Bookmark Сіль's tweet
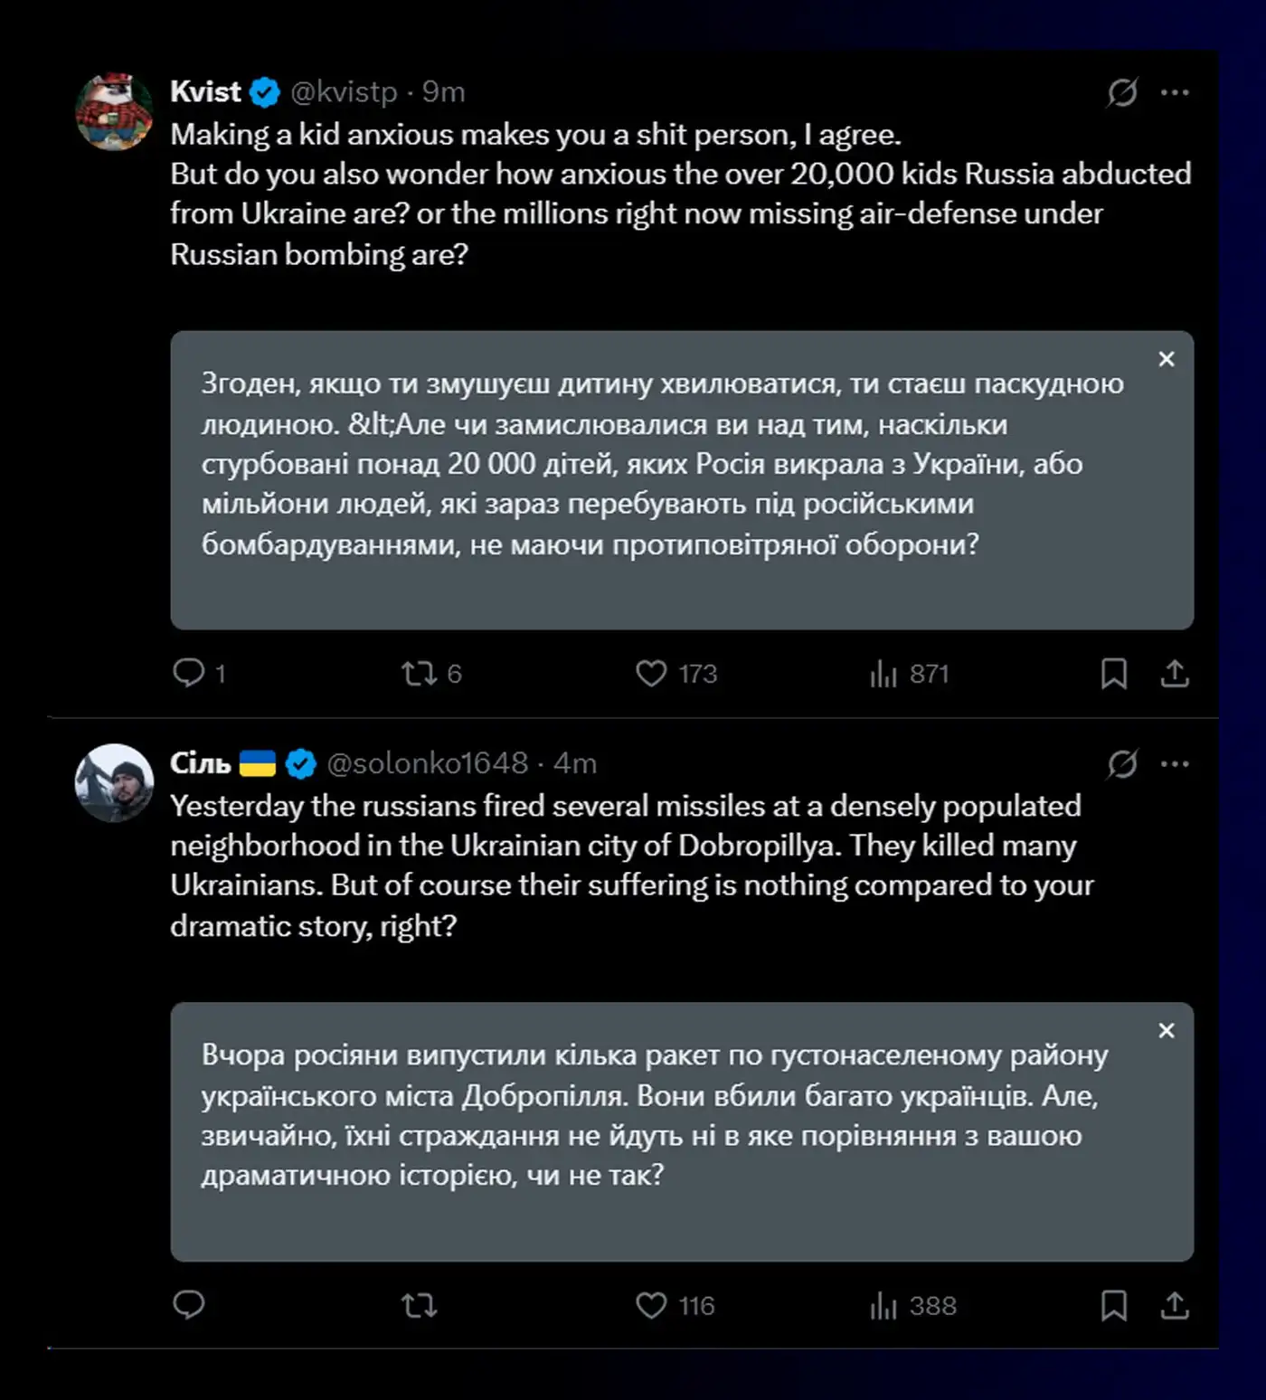 1114,1306
